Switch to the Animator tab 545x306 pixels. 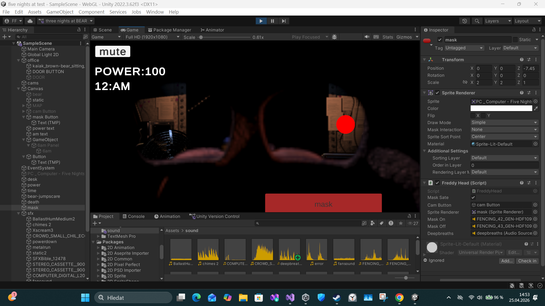[212, 30]
